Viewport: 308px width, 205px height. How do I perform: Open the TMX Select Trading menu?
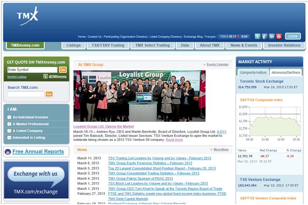pos(153,46)
